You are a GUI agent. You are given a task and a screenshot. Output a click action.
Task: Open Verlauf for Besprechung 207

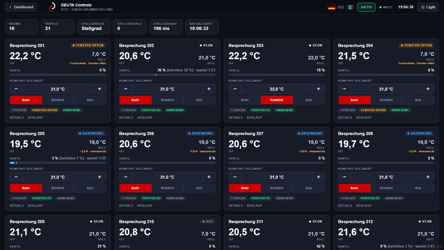[254, 206]
